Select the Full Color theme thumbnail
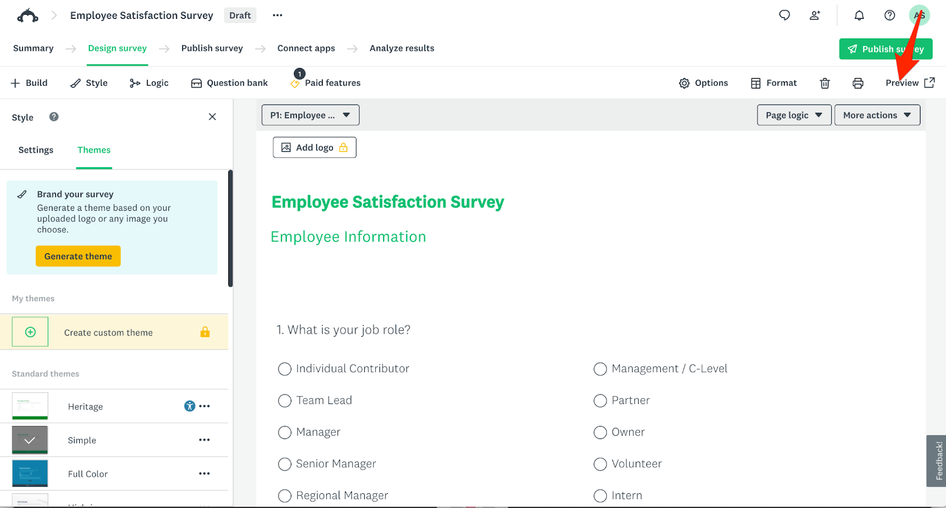The image size is (946, 508). [x=30, y=473]
